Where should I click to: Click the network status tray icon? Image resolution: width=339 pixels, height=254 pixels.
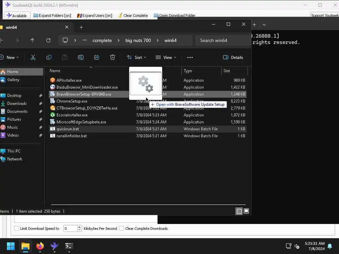point(288,246)
